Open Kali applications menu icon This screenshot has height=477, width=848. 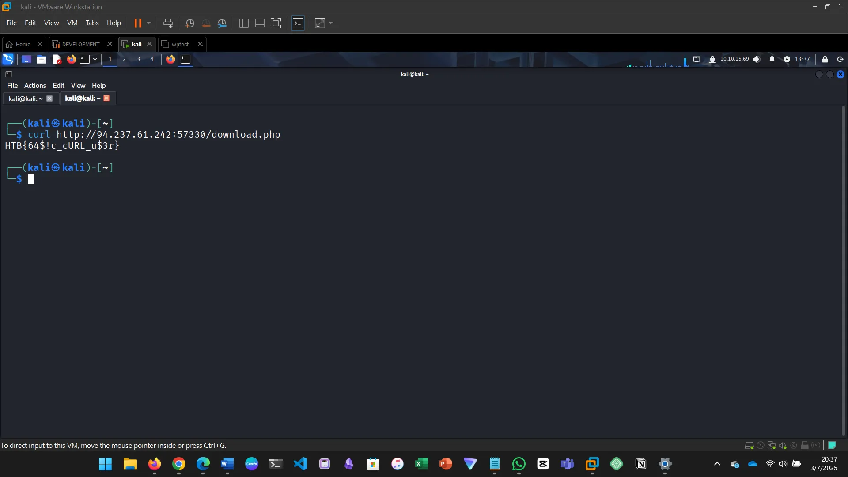pos(8,59)
